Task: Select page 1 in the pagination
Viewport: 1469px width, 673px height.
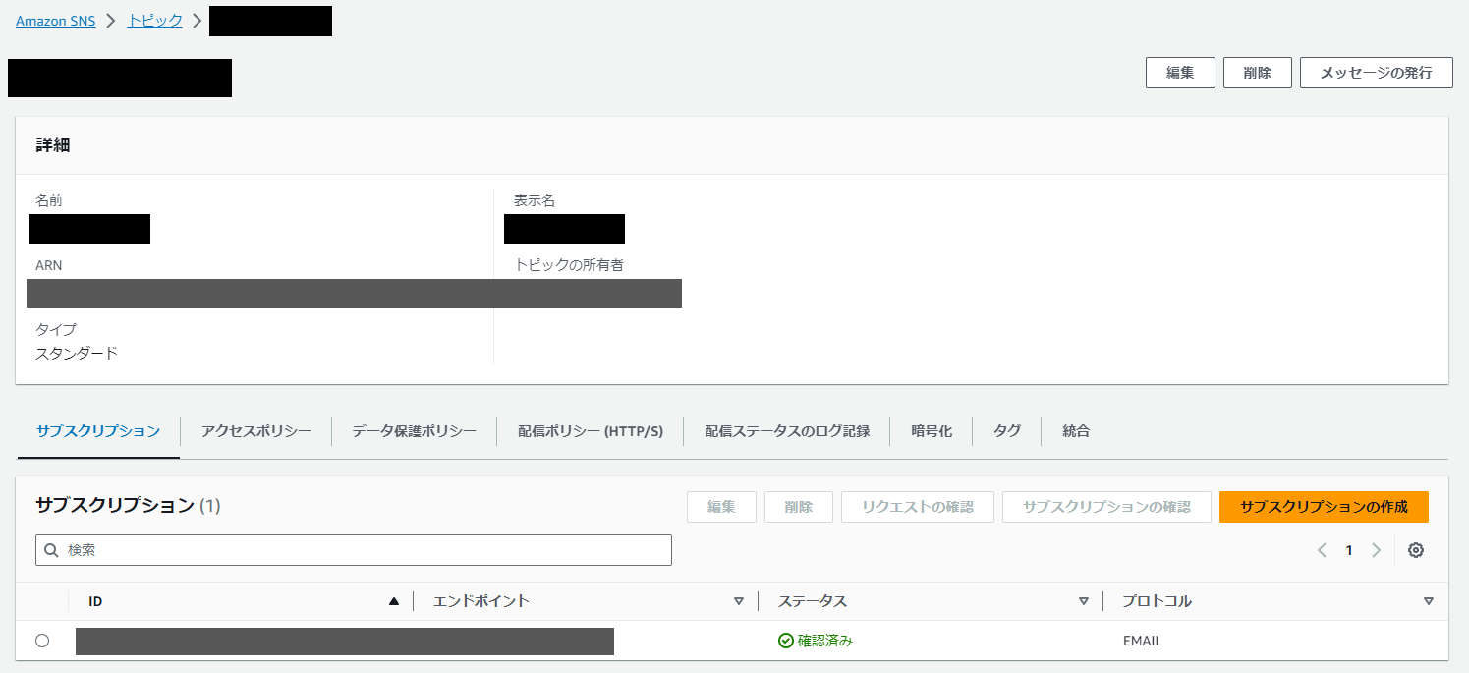Action: 1349,550
